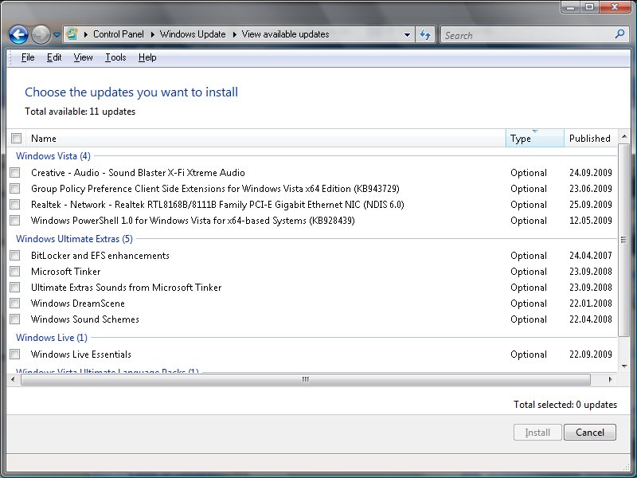Sort updates by the Name column
Screen dimensions: 637x478
(266, 138)
